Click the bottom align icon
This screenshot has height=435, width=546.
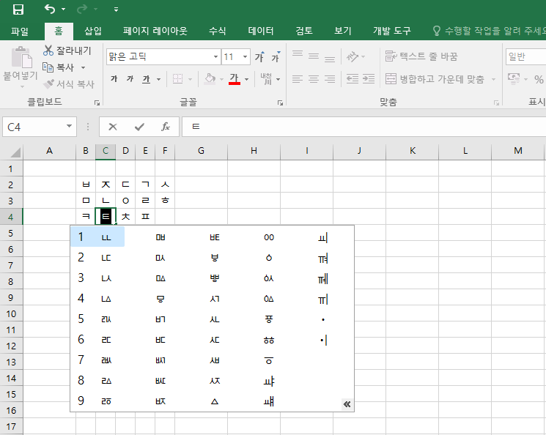pyautogui.click(x=330, y=57)
